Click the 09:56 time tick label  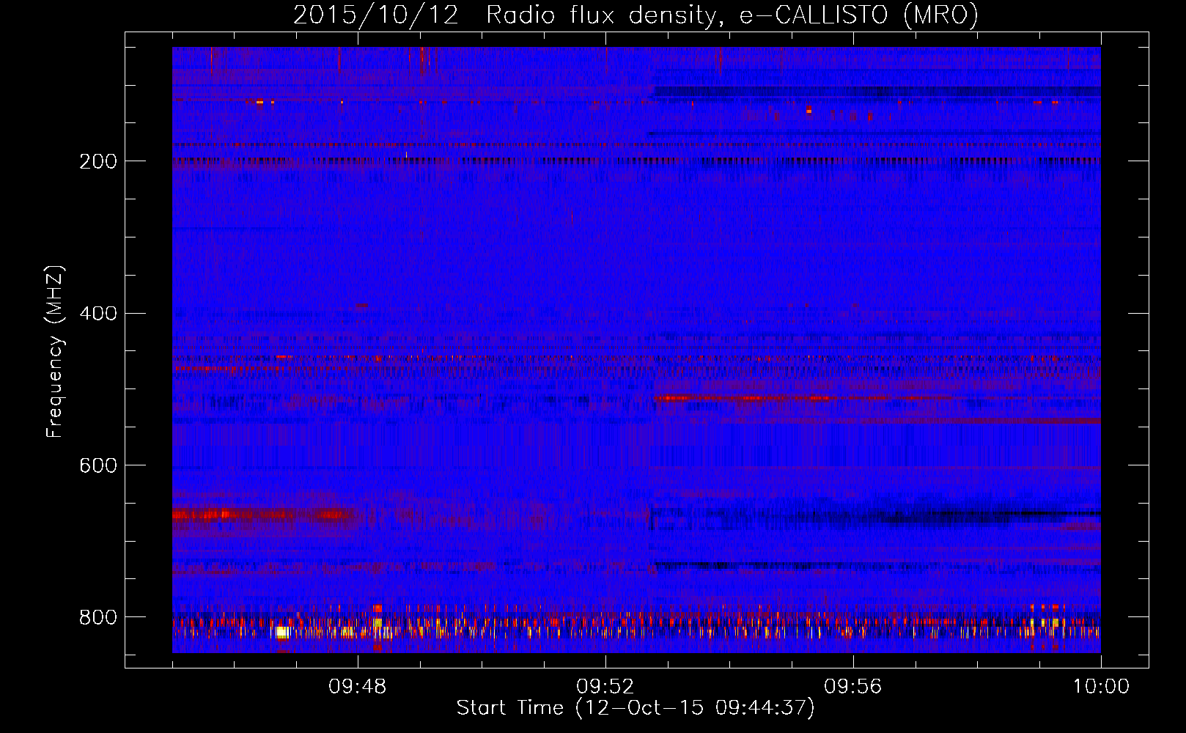coord(852,687)
